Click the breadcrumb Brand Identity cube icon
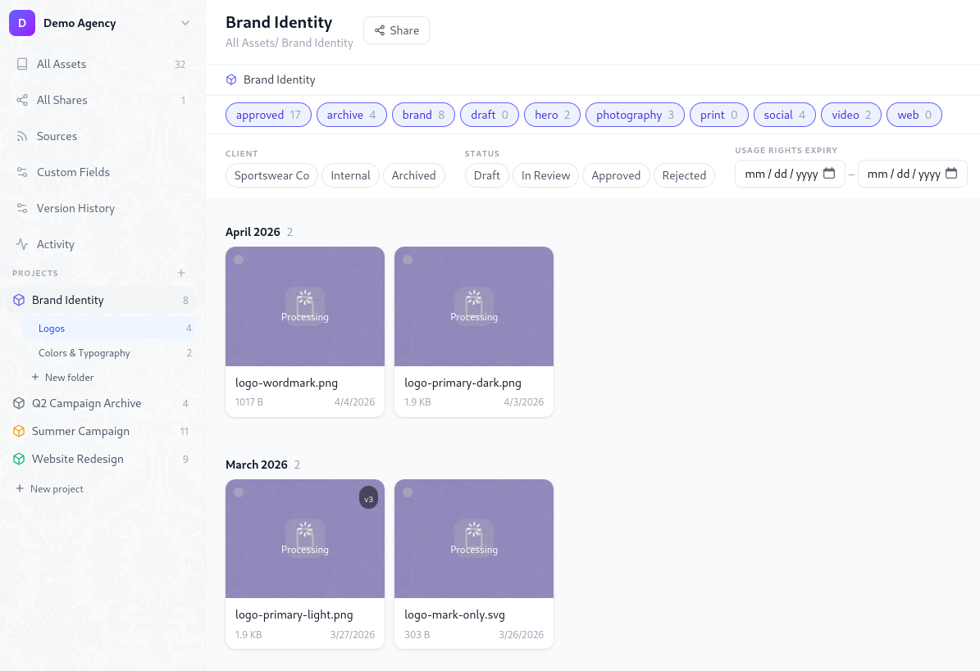The width and height of the screenshot is (980, 671). click(231, 79)
